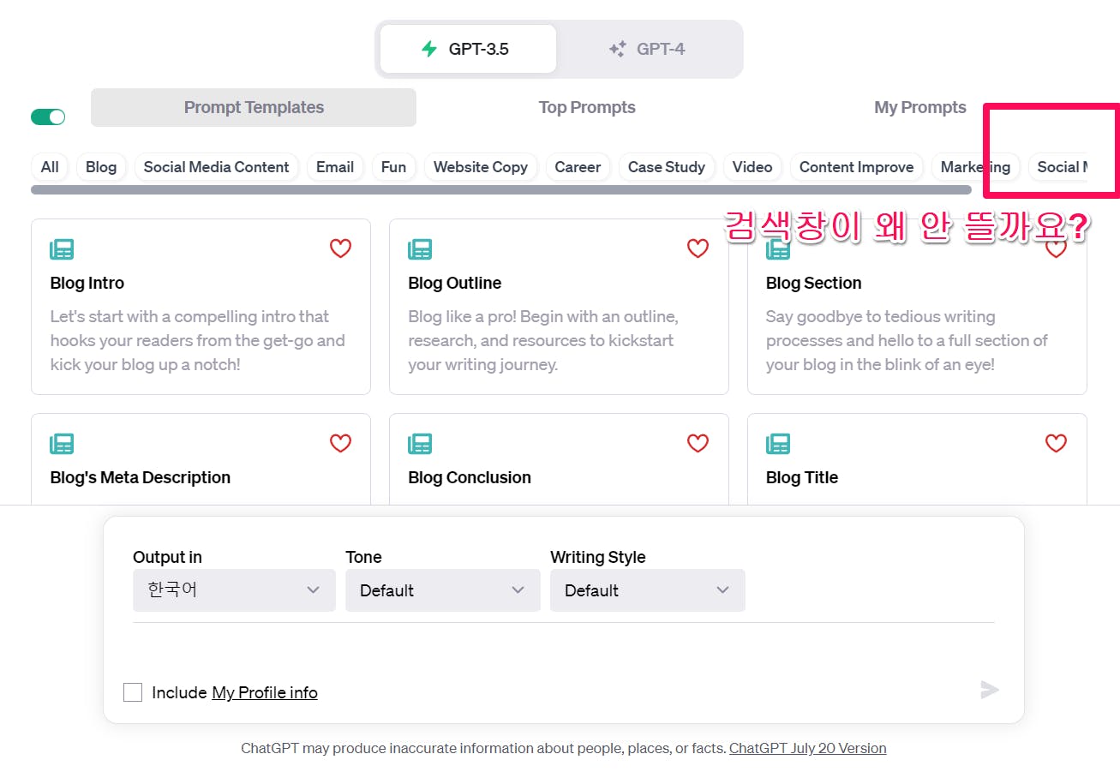
Task: Open the Prompt Templates tab
Action: coord(254,107)
